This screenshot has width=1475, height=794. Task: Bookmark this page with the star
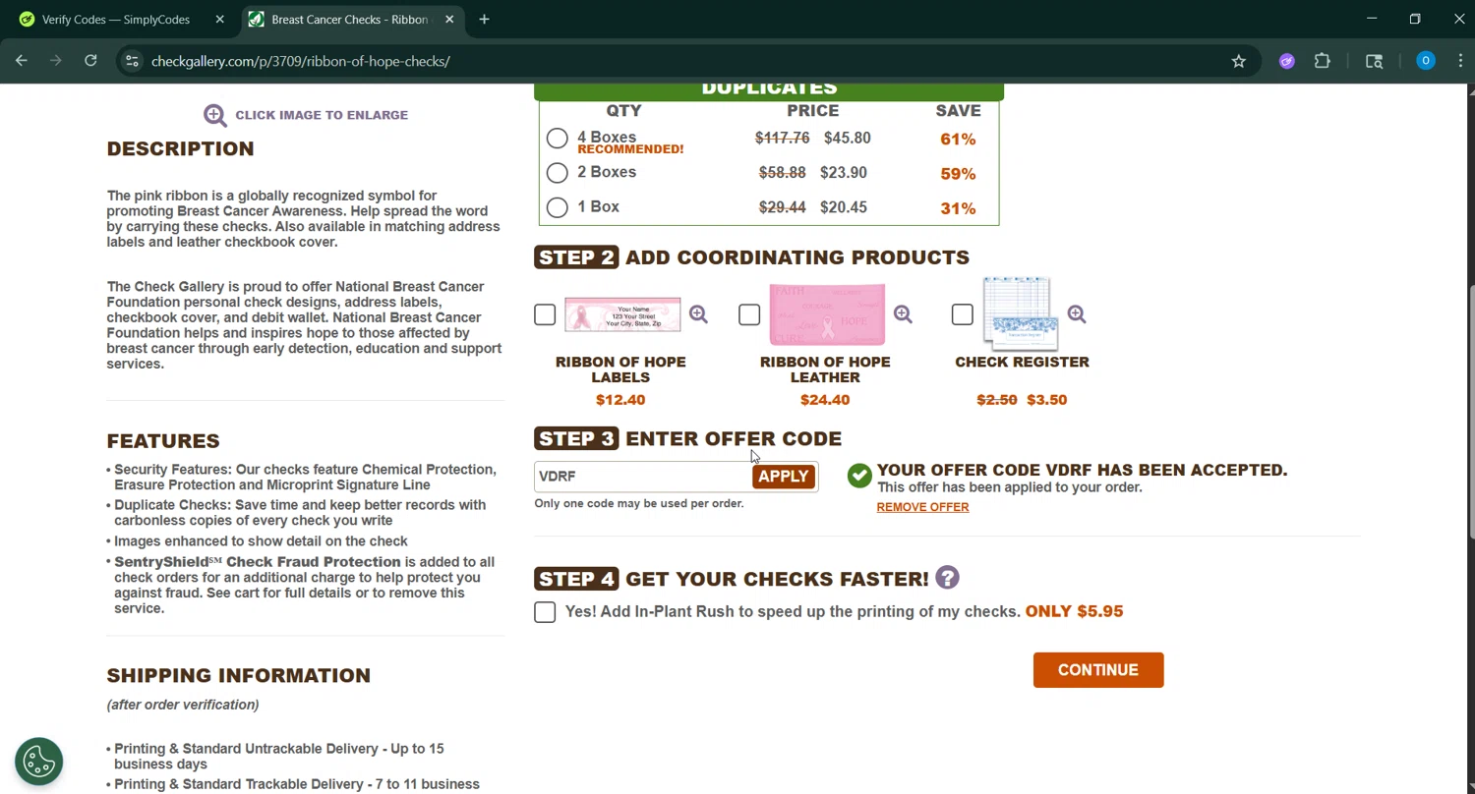point(1239,61)
